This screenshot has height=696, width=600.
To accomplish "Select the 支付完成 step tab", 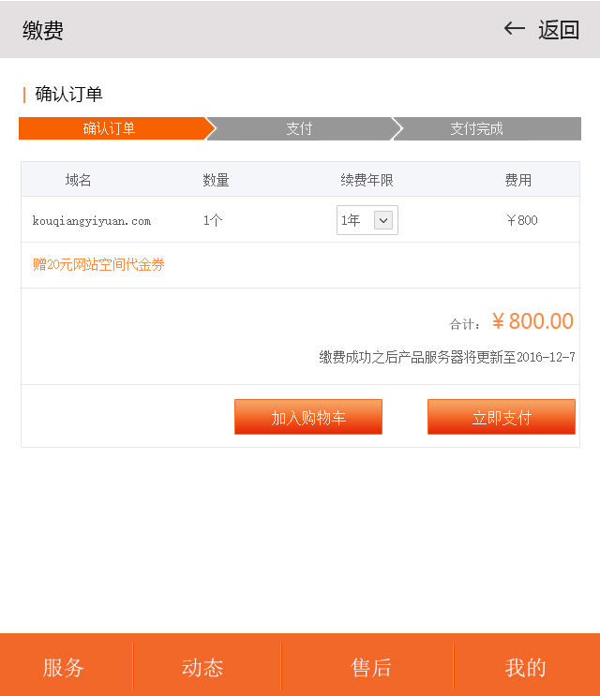I will pos(476,128).
